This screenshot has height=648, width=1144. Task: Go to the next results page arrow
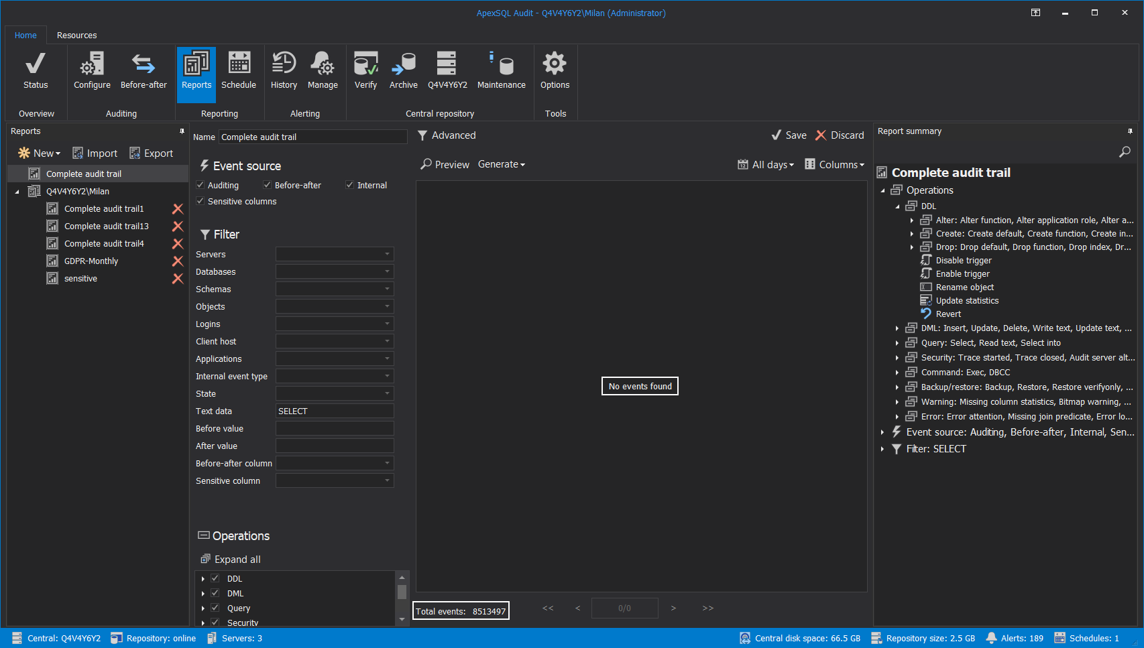tap(673, 608)
